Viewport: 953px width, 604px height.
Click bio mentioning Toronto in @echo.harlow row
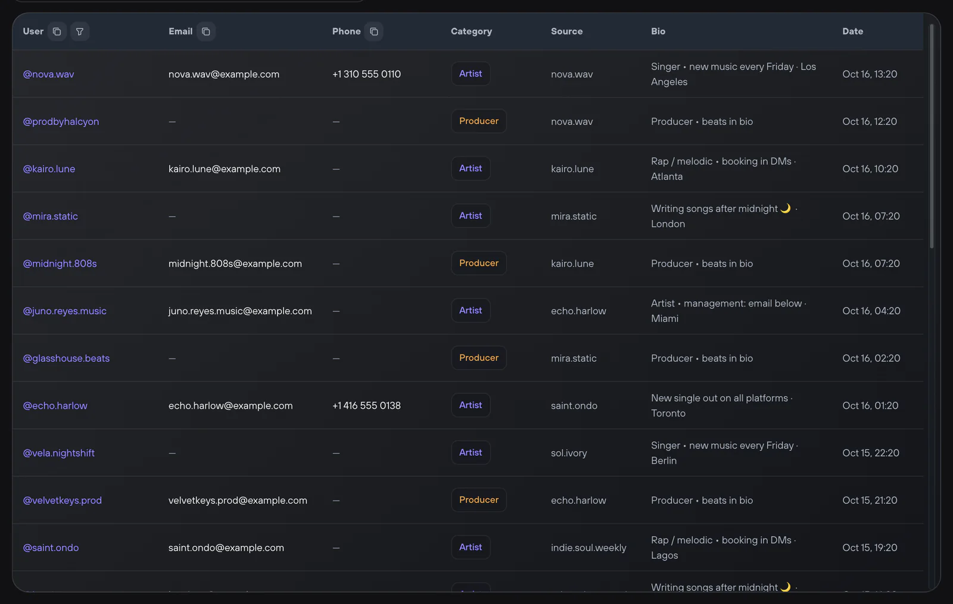[722, 406]
